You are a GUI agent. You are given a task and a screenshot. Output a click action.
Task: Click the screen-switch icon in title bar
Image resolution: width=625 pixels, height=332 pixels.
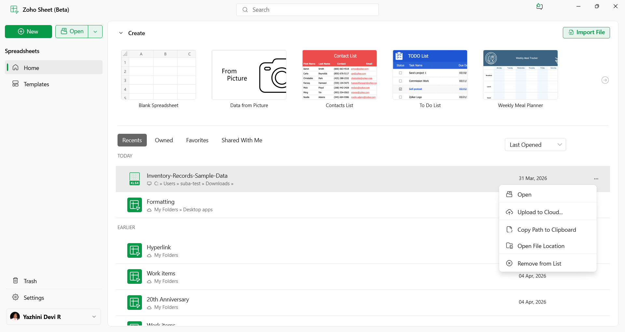[x=539, y=7]
